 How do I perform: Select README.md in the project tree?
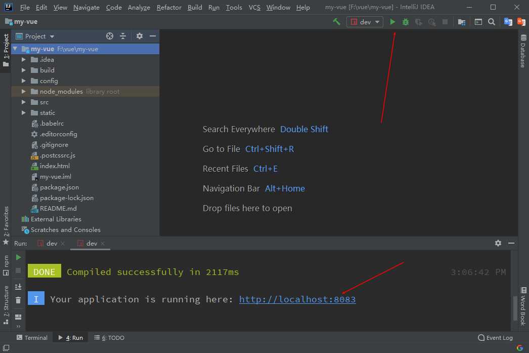point(58,209)
